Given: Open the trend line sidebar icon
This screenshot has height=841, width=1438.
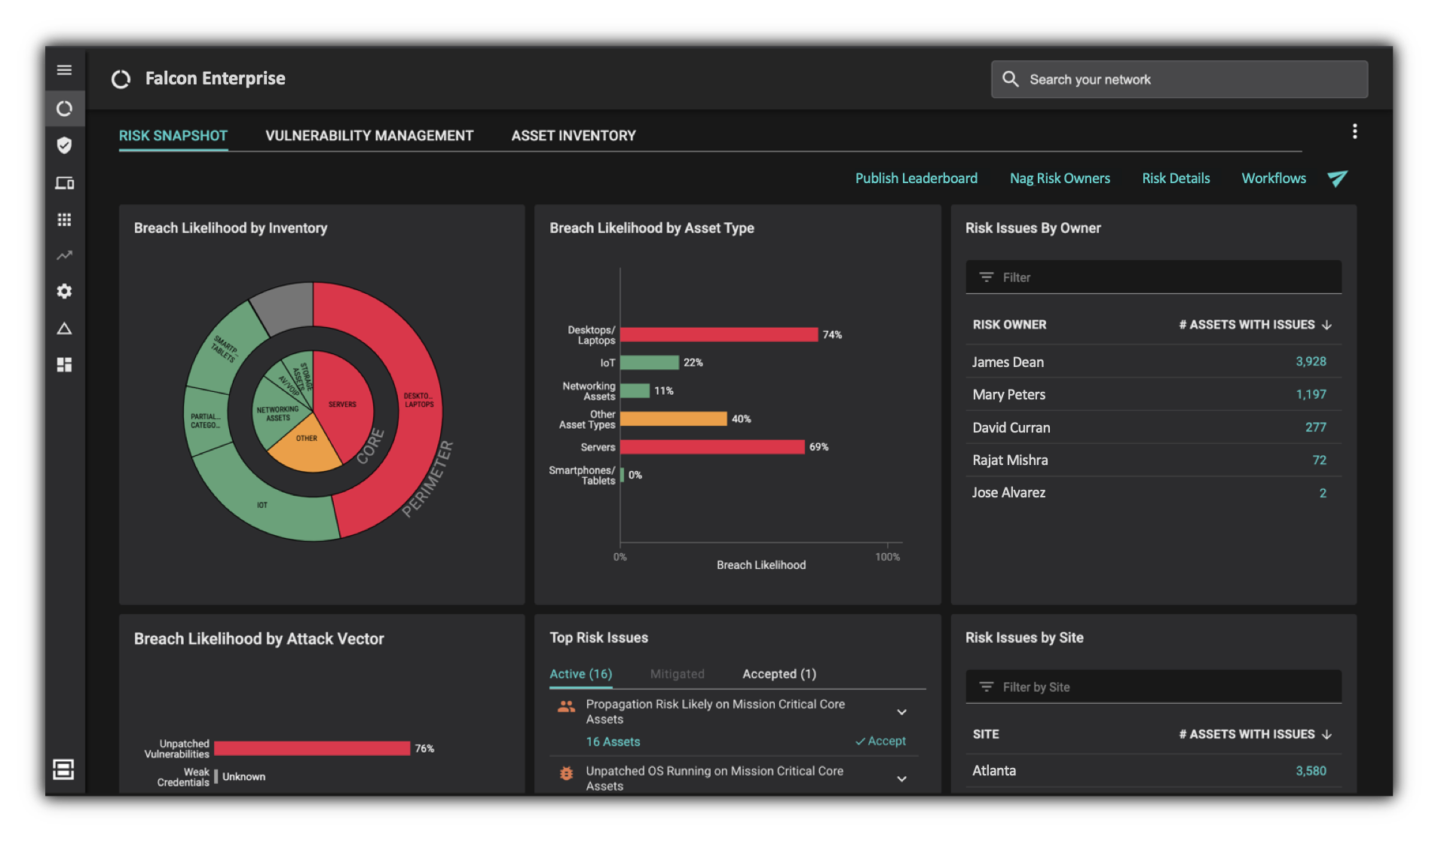Looking at the screenshot, I should tap(64, 255).
